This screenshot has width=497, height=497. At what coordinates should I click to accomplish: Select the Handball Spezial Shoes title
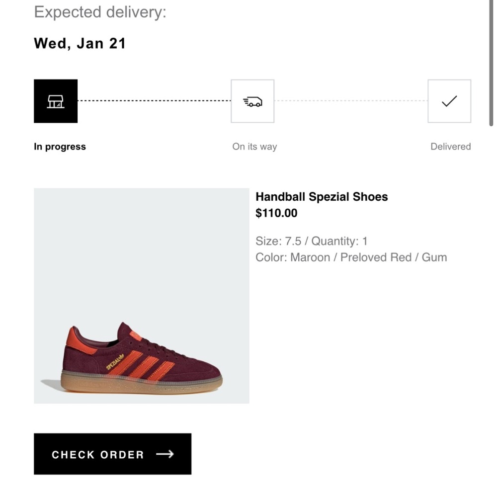pos(322,197)
